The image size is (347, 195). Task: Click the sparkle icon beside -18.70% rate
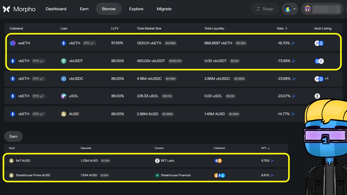(x=293, y=43)
